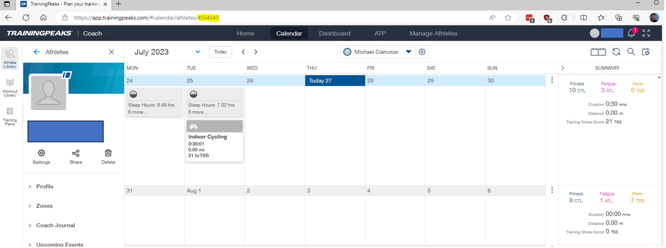Go to the Home tab
666x248 pixels.
(245, 33)
